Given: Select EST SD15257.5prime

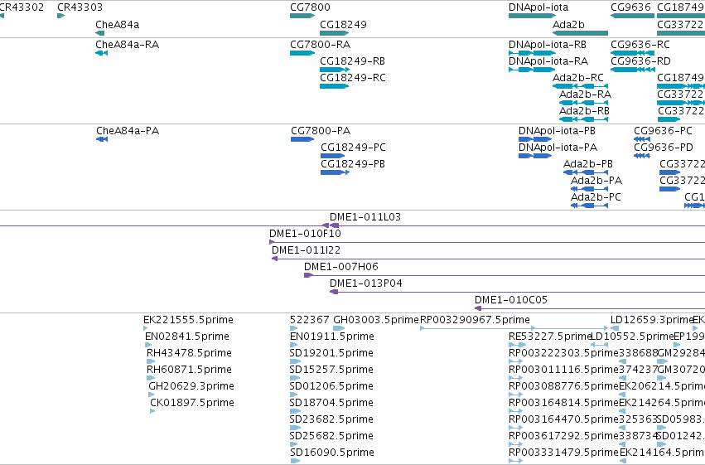Looking at the screenshot, I should point(332,371).
